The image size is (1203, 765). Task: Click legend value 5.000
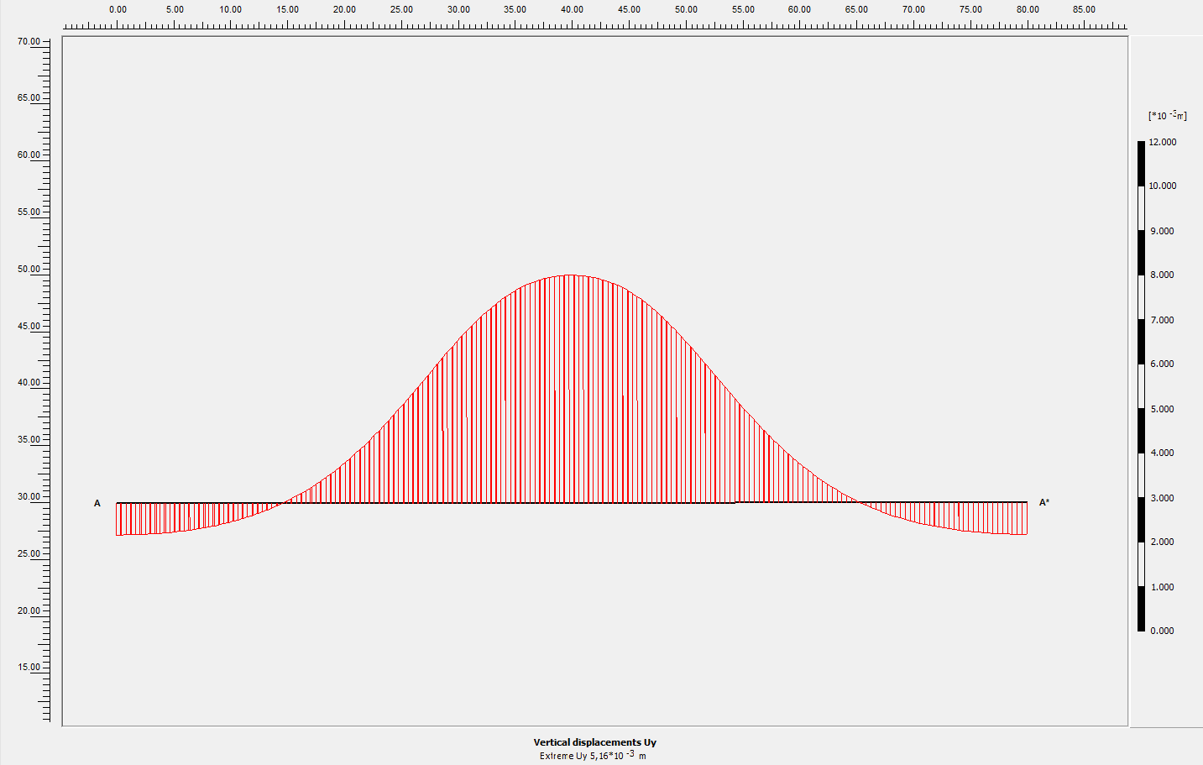tap(1163, 409)
